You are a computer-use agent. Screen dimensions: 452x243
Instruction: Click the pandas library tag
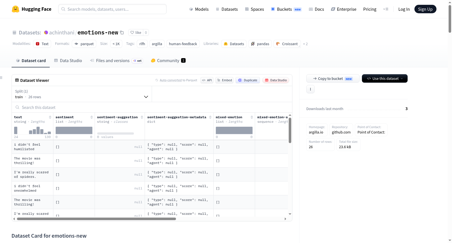tap(260, 44)
